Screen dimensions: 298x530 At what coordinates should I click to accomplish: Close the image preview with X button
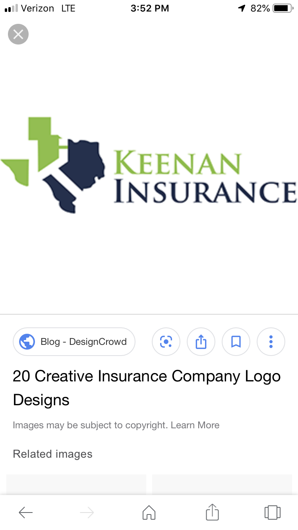pos(18,34)
